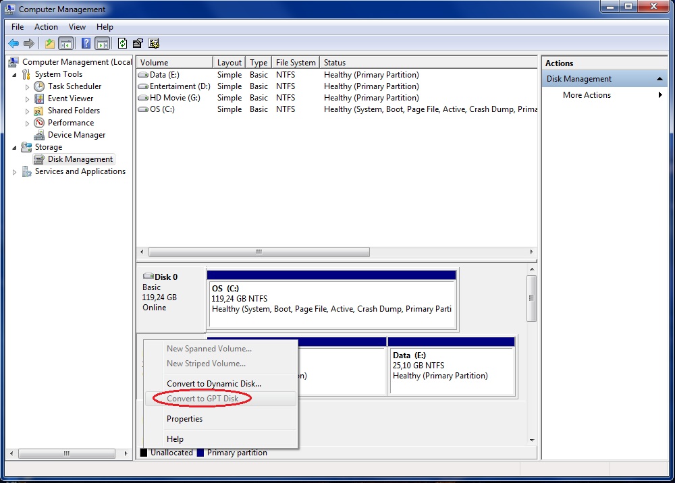This screenshot has width=675, height=483.
Task: Choose Convert to Dynamic Disk... from context menu
Action: 221,384
